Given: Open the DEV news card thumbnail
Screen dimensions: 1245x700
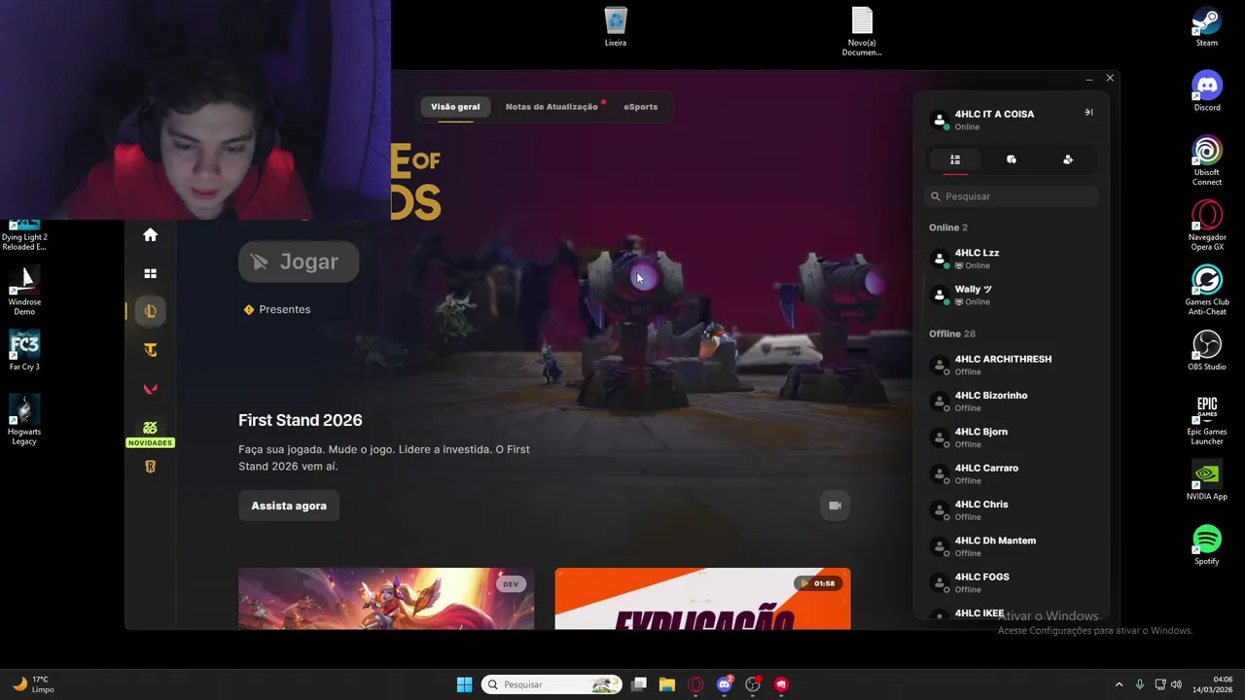Looking at the screenshot, I should [386, 599].
